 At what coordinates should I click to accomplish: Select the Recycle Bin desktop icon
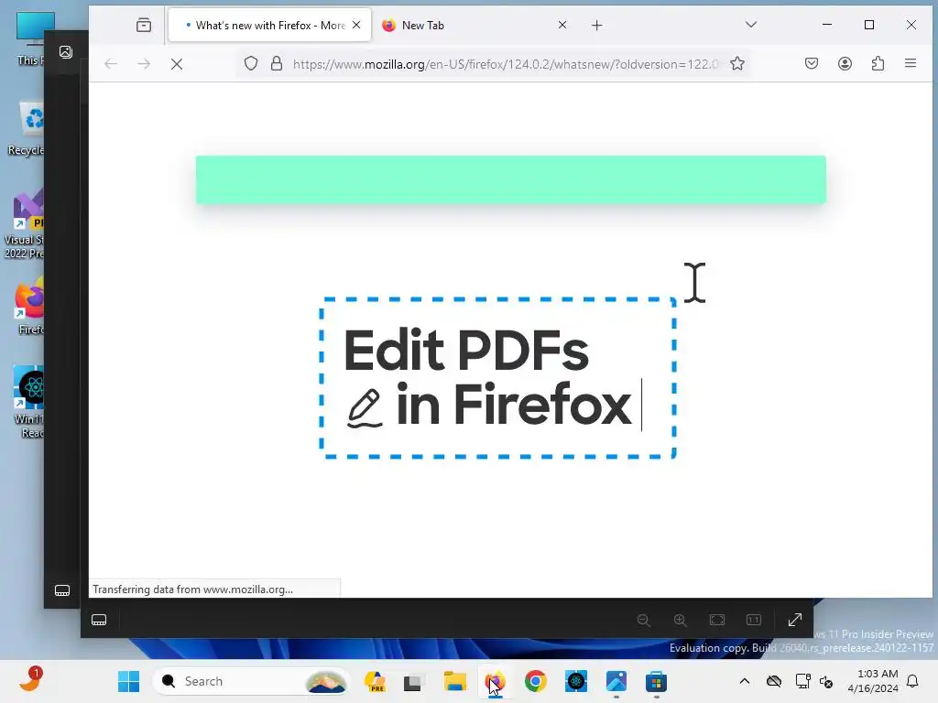[27, 128]
